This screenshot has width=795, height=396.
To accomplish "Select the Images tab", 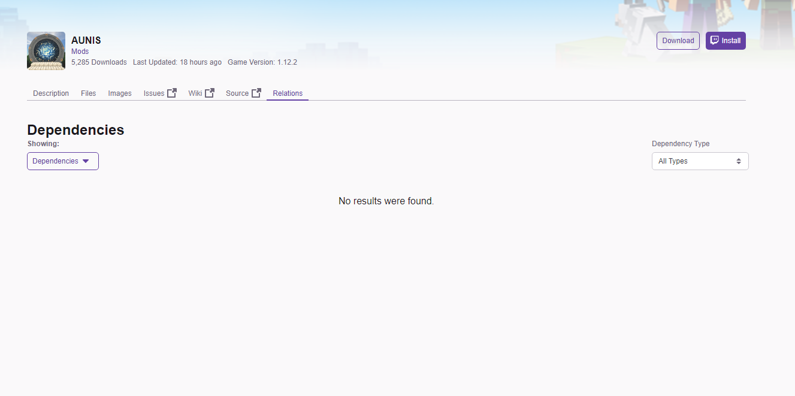I will point(120,93).
